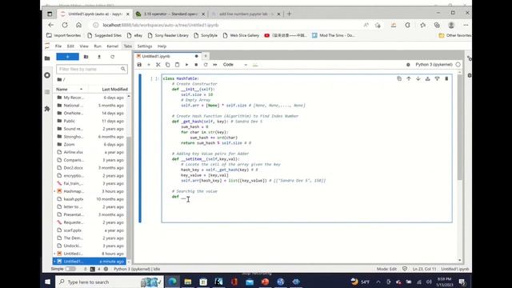Move the cell down with arrow icon
The width and height of the screenshot is (512, 288).
(418, 78)
